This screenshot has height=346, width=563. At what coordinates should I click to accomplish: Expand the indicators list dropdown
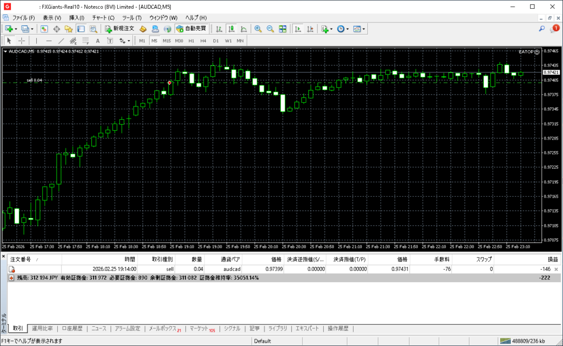(332, 29)
